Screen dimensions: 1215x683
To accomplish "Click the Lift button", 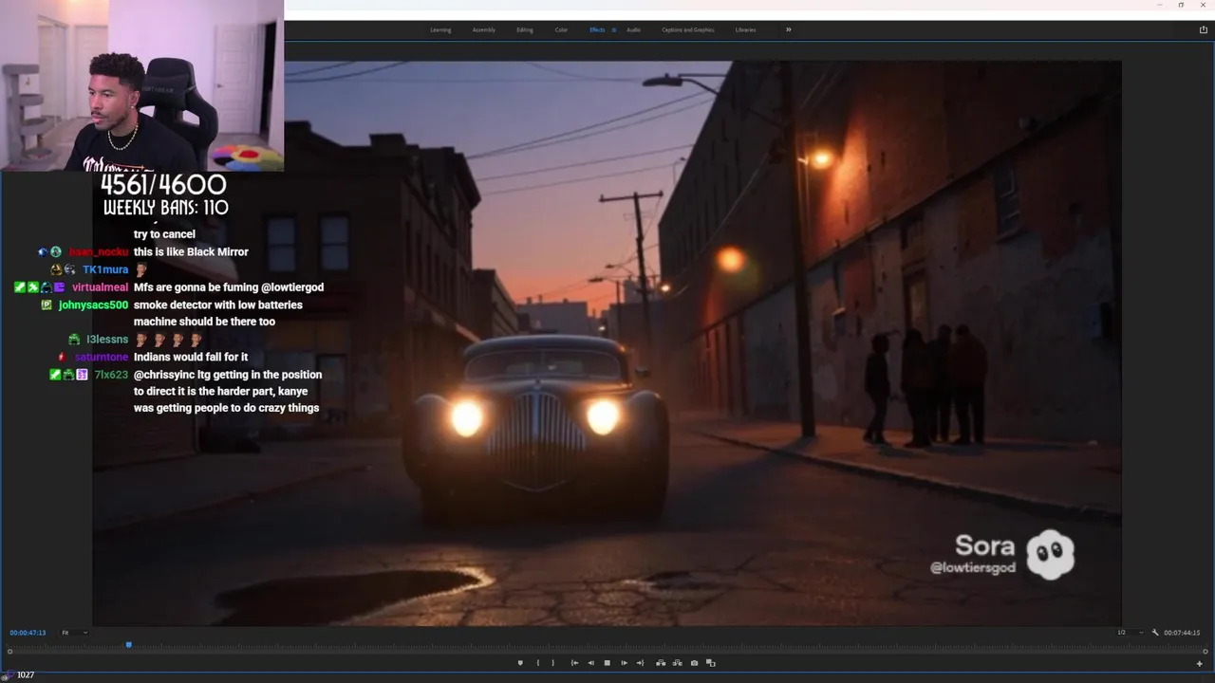I will (x=661, y=663).
